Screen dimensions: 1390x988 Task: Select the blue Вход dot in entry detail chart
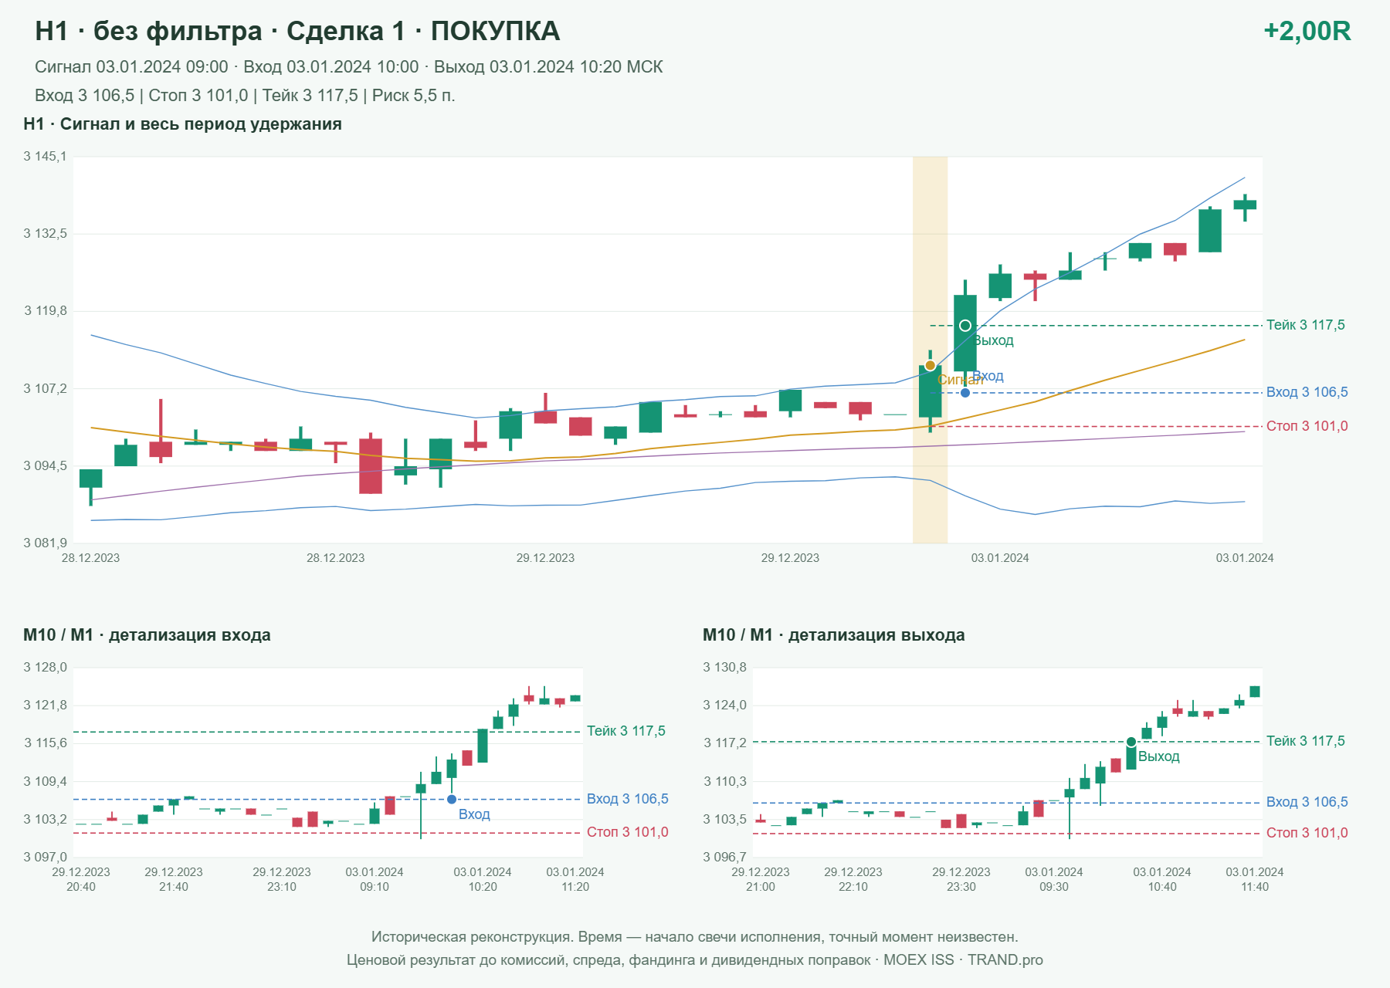click(452, 800)
